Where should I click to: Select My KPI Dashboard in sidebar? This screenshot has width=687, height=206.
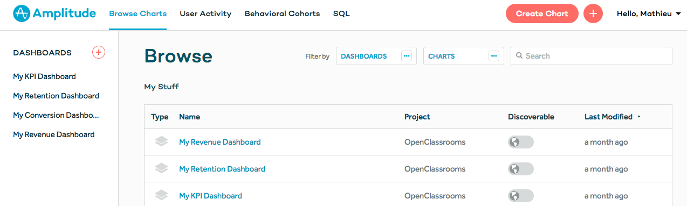pos(44,76)
